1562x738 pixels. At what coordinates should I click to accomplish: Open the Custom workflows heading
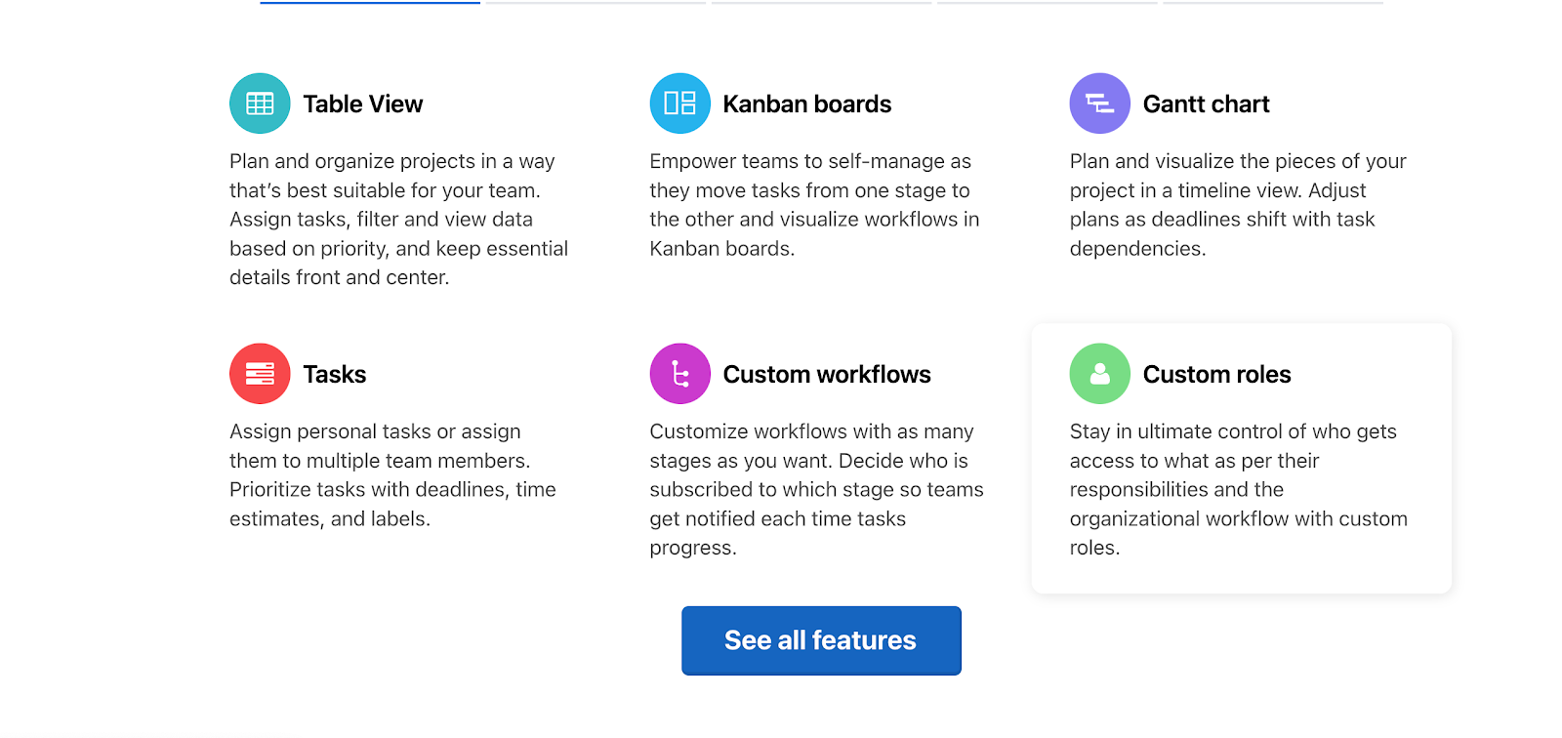(826, 375)
